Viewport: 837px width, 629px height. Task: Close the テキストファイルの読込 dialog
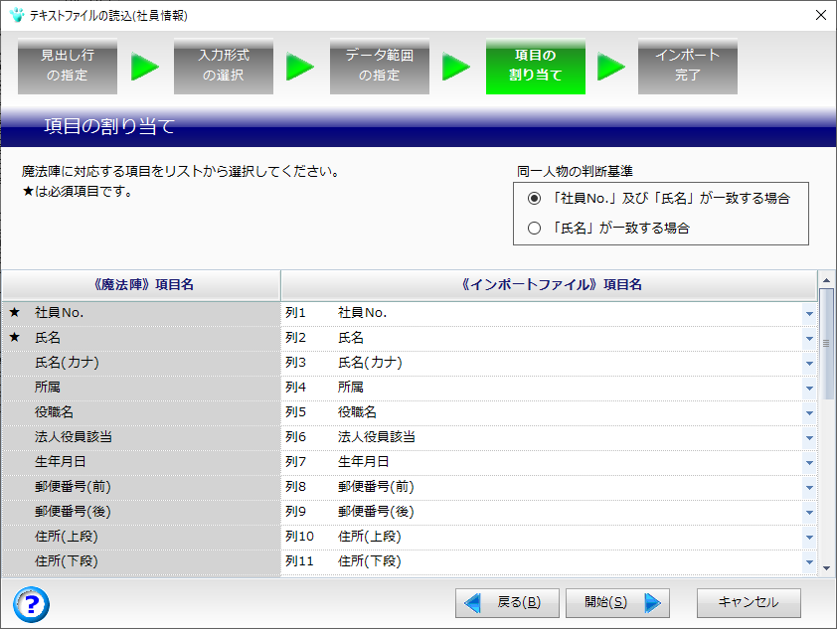coord(821,15)
